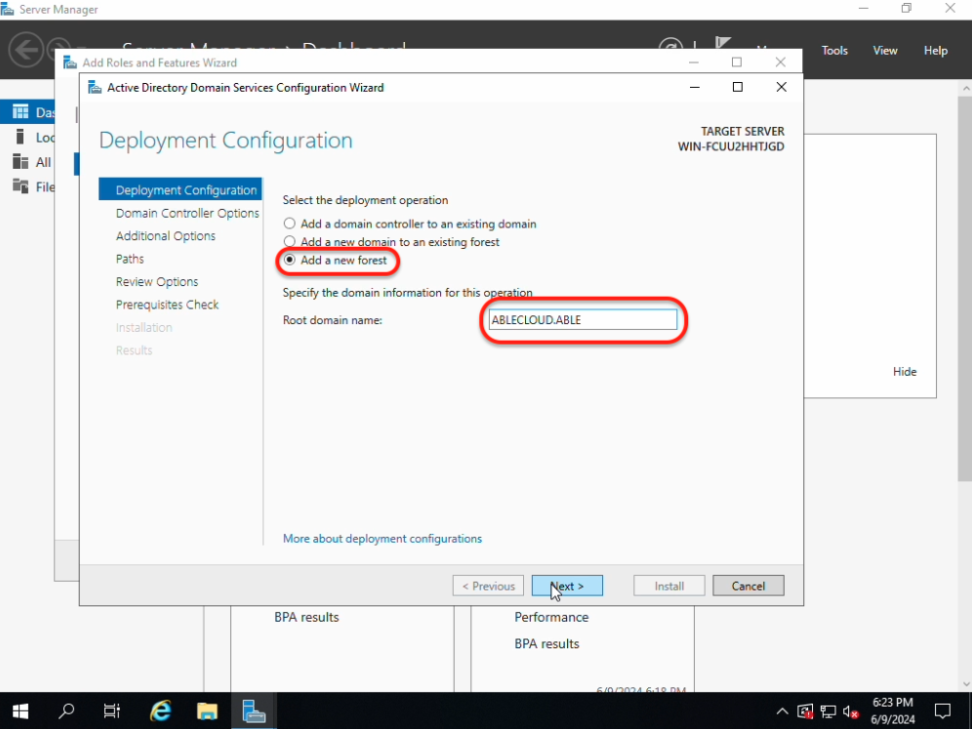
Task: Click the network tray icon
Action: pos(829,711)
